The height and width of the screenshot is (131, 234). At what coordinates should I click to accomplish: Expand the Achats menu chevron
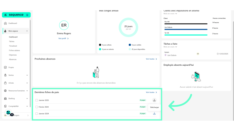click(27, 83)
